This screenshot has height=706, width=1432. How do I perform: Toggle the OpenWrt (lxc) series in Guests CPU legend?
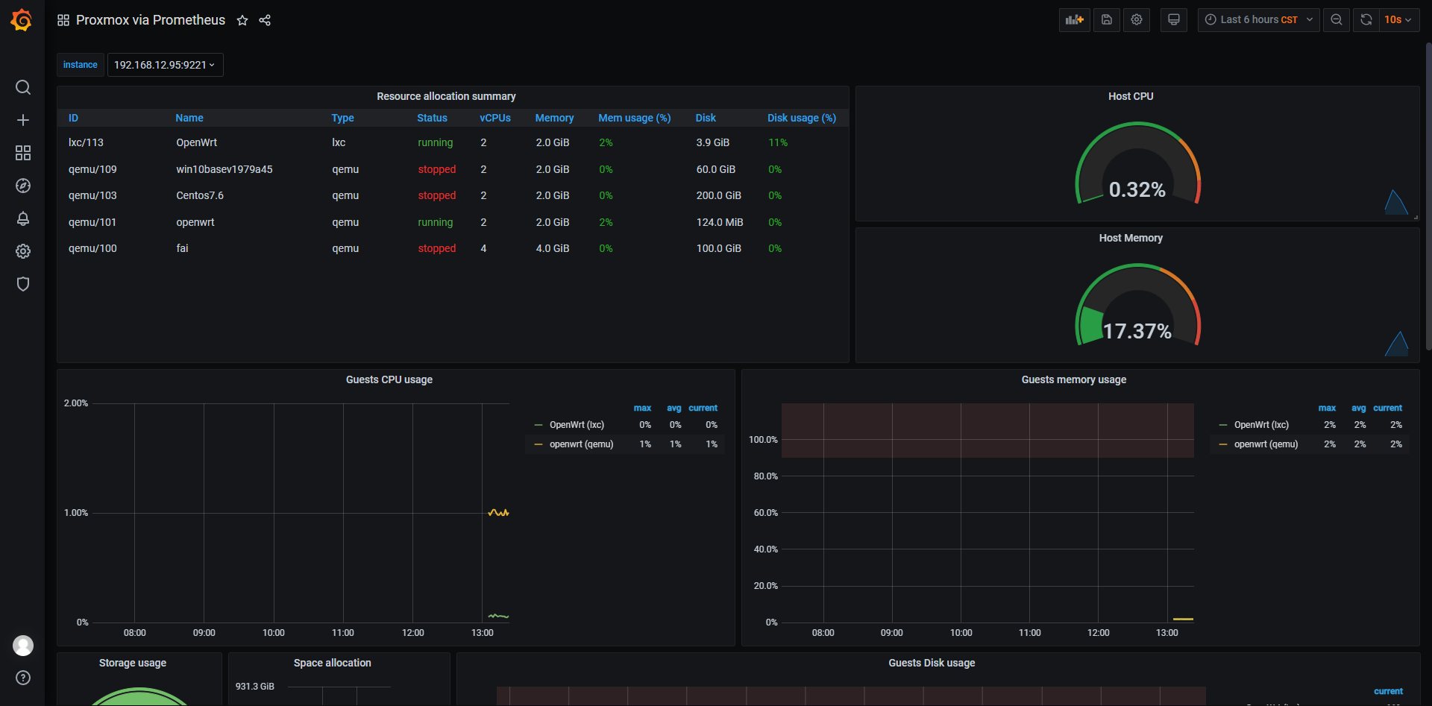[577, 424]
